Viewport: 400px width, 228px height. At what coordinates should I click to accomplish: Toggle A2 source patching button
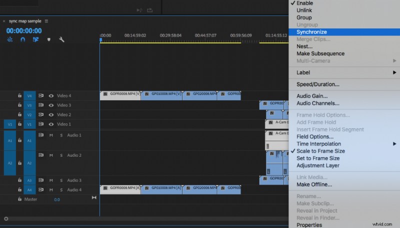[x=10, y=163]
